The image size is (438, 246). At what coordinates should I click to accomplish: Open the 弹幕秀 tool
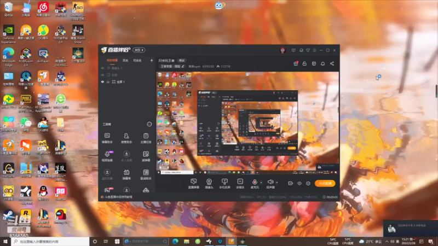point(126,174)
